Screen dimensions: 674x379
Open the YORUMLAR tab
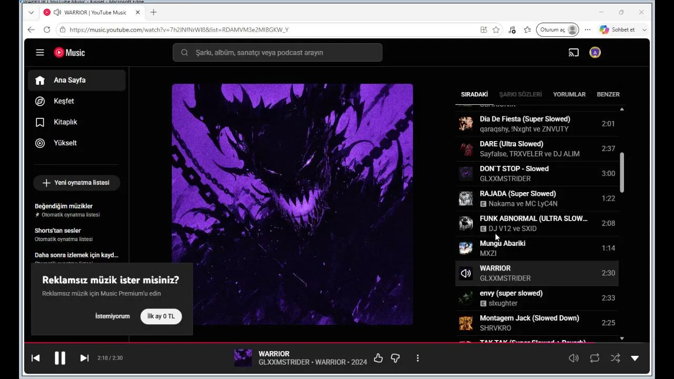point(569,95)
